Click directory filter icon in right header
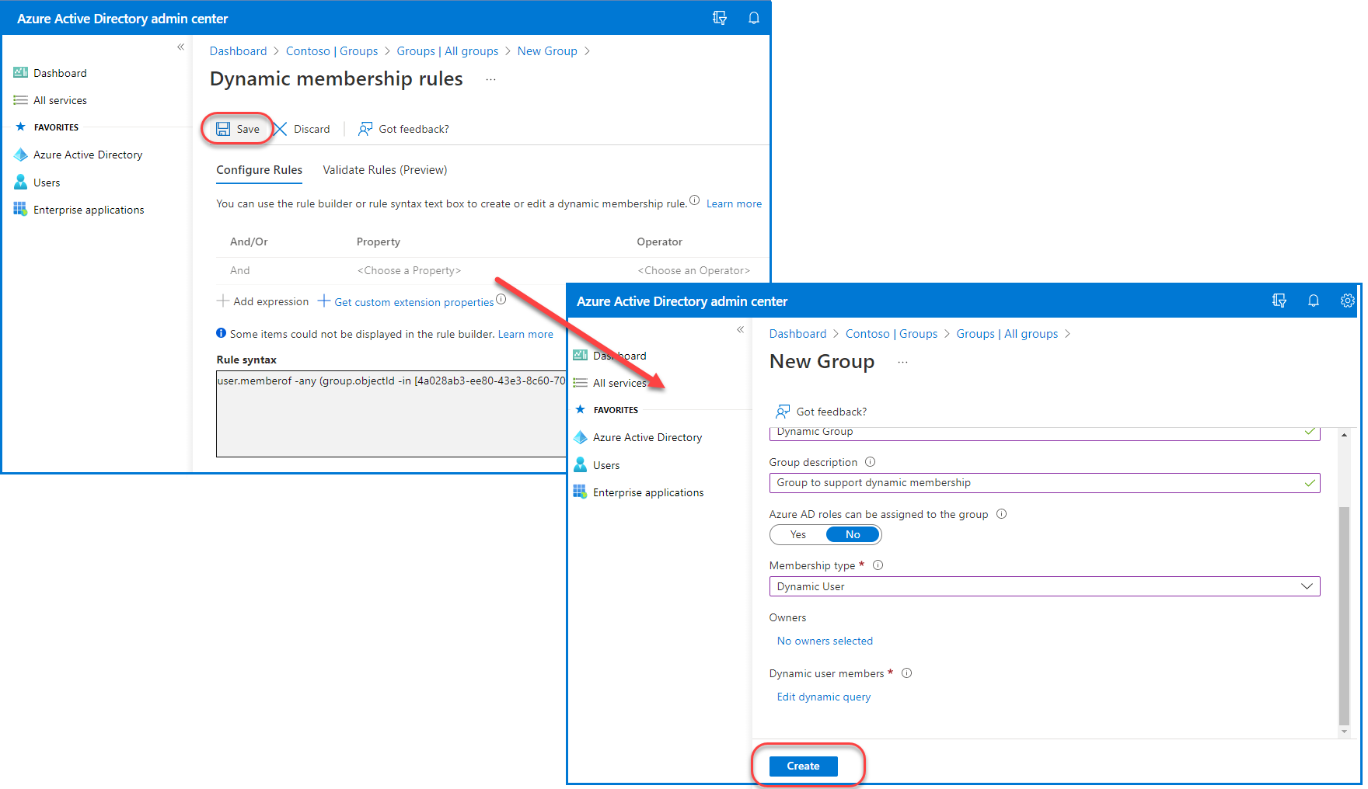 click(1279, 301)
